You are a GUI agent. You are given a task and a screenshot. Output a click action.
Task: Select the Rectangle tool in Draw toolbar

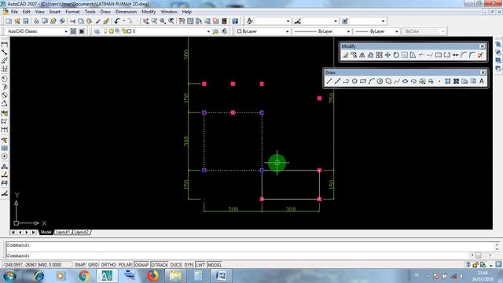[363, 82]
